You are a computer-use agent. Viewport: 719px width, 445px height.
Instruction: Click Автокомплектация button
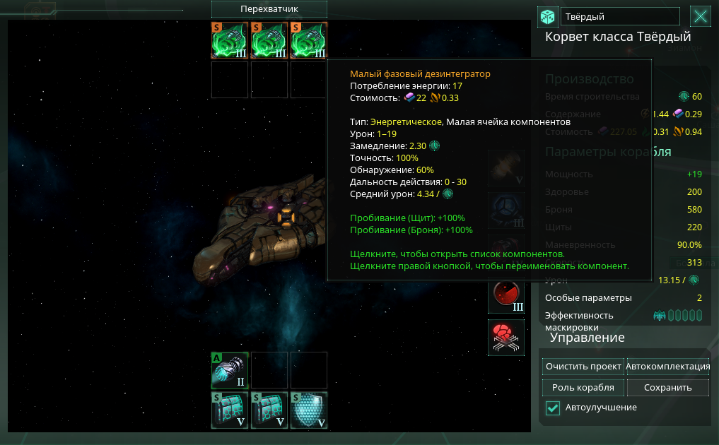point(667,366)
